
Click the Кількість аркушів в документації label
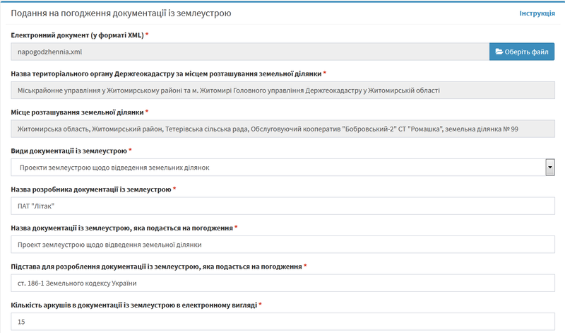[134, 305]
